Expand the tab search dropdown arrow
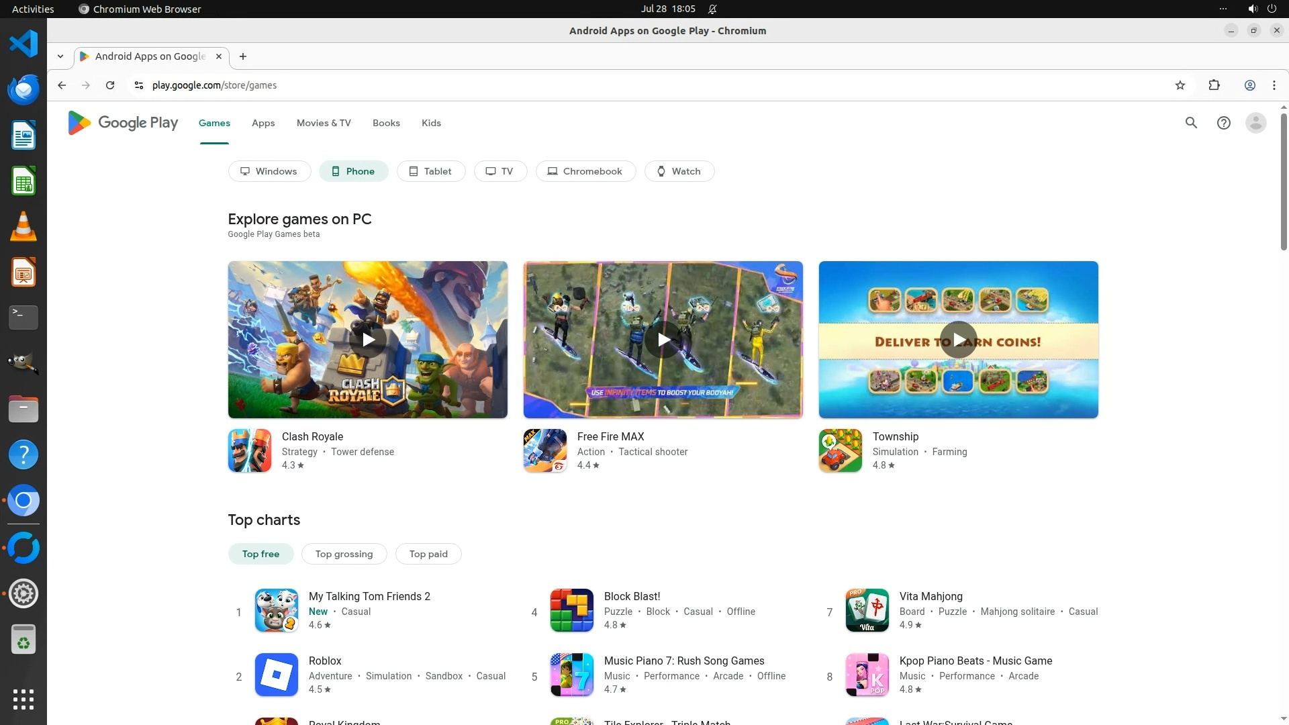 click(x=60, y=56)
